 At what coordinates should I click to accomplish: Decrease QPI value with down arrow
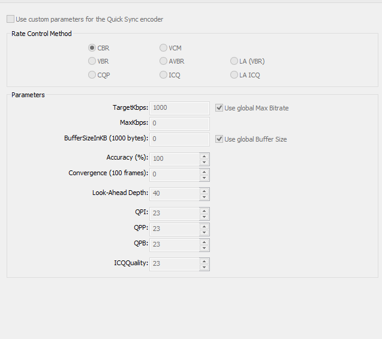tap(204, 217)
